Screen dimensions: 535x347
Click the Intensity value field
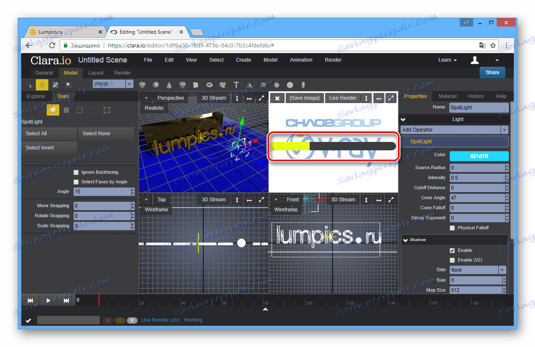[477, 178]
